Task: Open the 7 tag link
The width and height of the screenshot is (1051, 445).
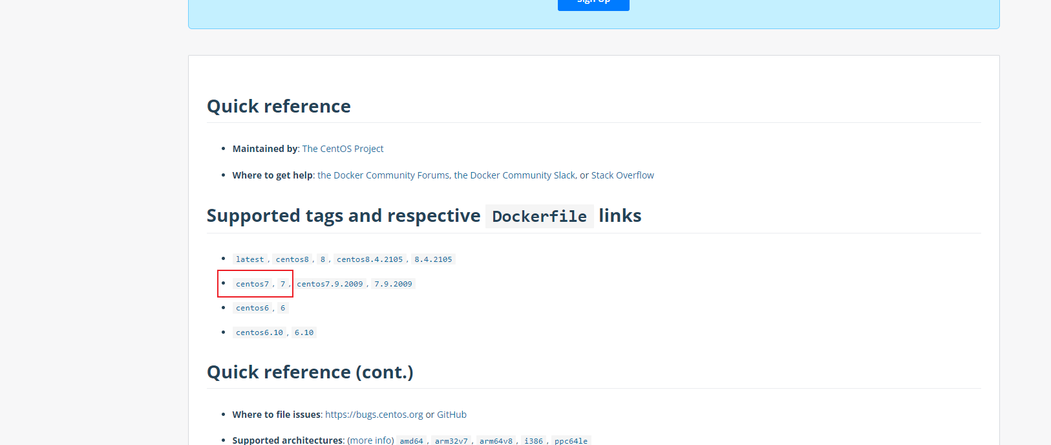Action: (x=283, y=284)
